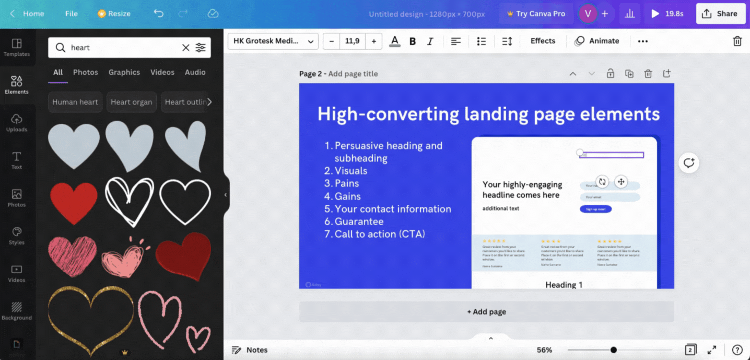Open the insights bar chart icon
Screen dimensions: 750x360
click(x=629, y=14)
